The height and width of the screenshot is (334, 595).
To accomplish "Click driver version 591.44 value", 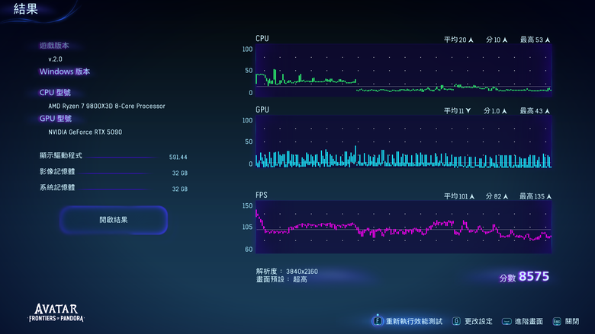I will tap(178, 157).
